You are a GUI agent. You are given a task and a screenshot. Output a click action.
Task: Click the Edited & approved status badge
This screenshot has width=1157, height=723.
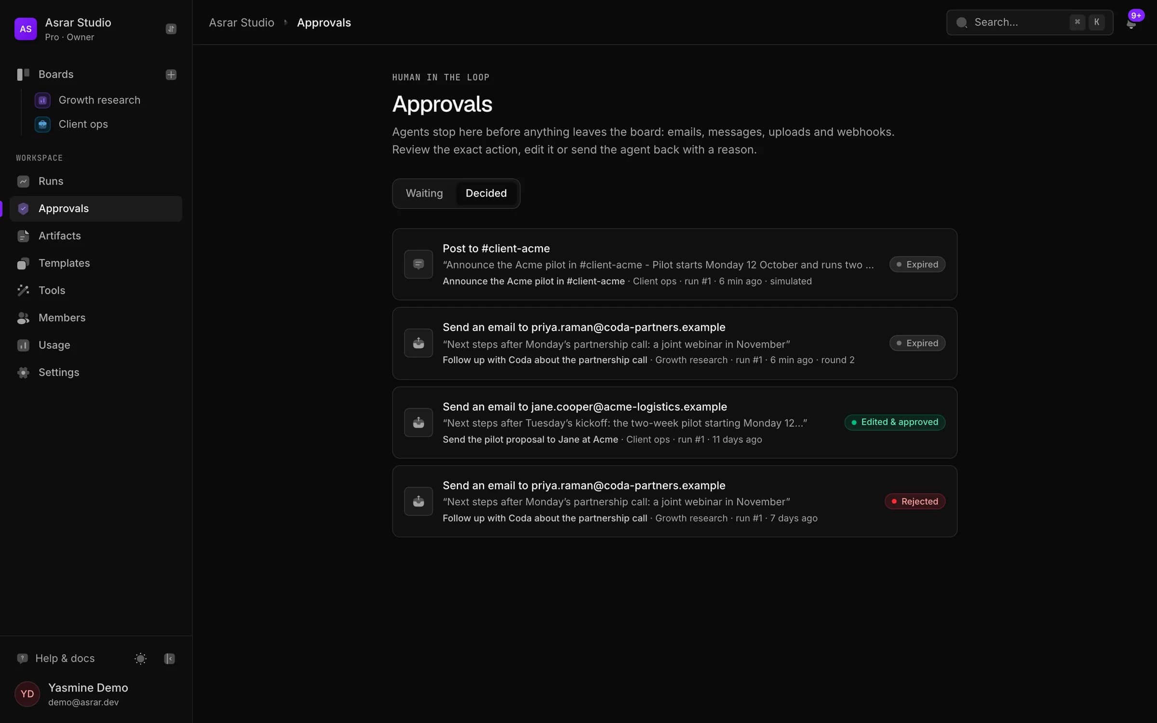895,422
